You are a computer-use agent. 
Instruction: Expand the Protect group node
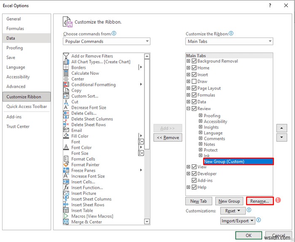point(201,150)
